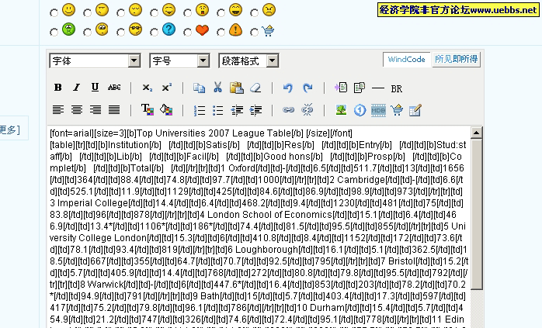This screenshot has height=328, width=542.
Task: Click the eraser remove-format icon
Action: [255, 88]
